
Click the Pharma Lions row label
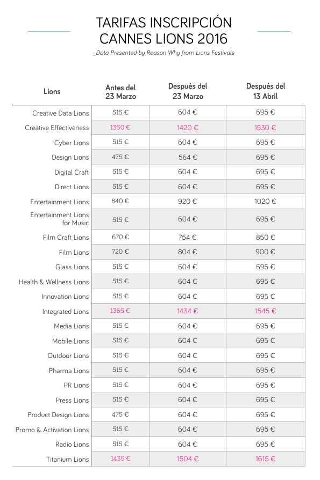[x=69, y=371]
